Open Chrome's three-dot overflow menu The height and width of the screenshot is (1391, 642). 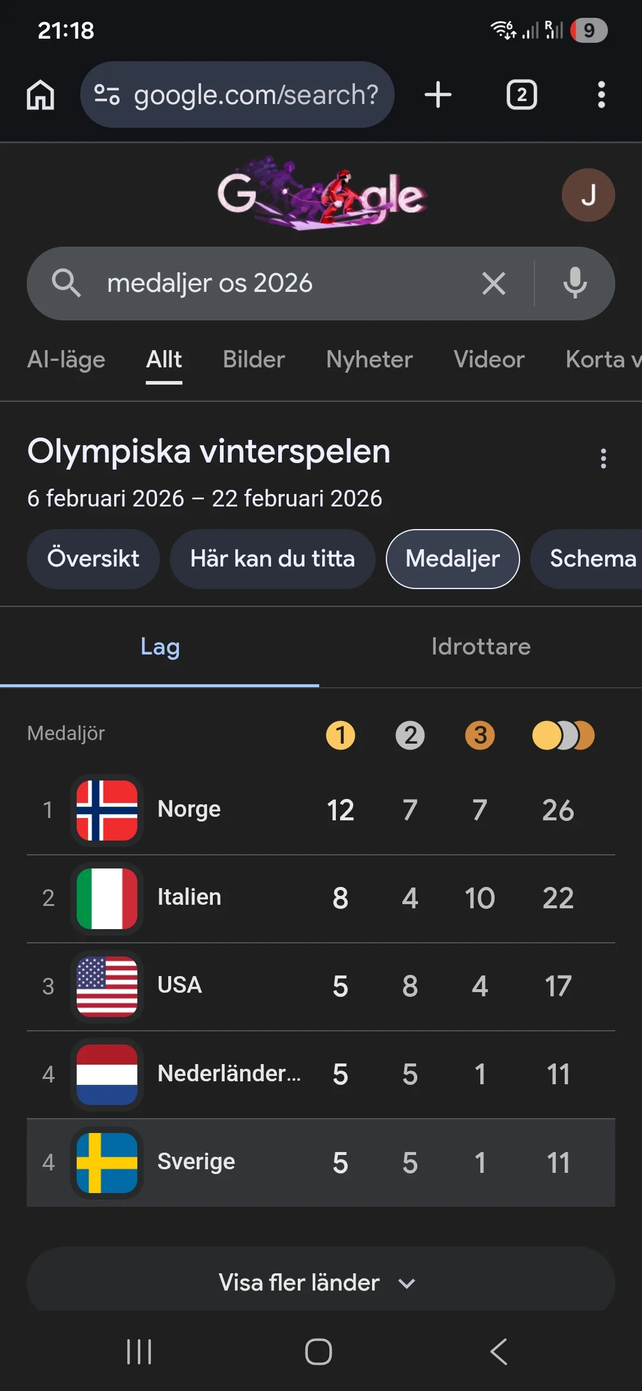coord(601,95)
